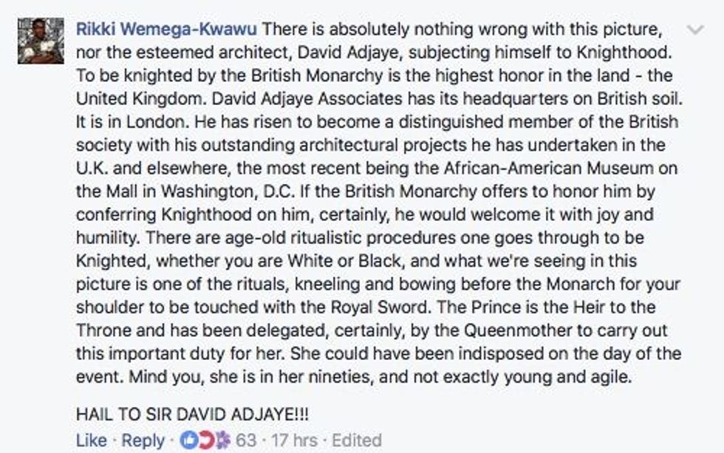Click the blue Like reaction icon

tap(189, 440)
